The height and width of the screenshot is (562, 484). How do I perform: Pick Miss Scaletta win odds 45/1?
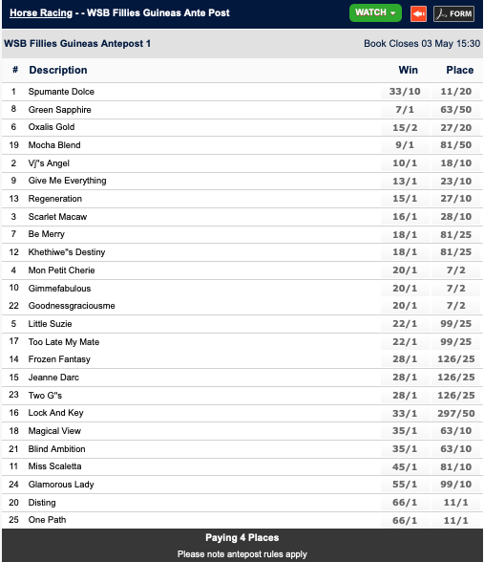[405, 466]
